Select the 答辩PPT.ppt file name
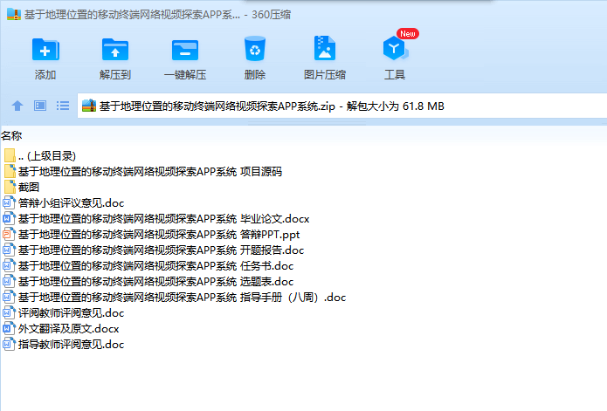Screen dimensions: 607x411 (x=159, y=235)
